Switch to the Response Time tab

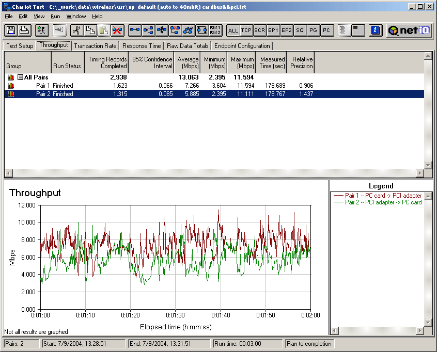(142, 46)
